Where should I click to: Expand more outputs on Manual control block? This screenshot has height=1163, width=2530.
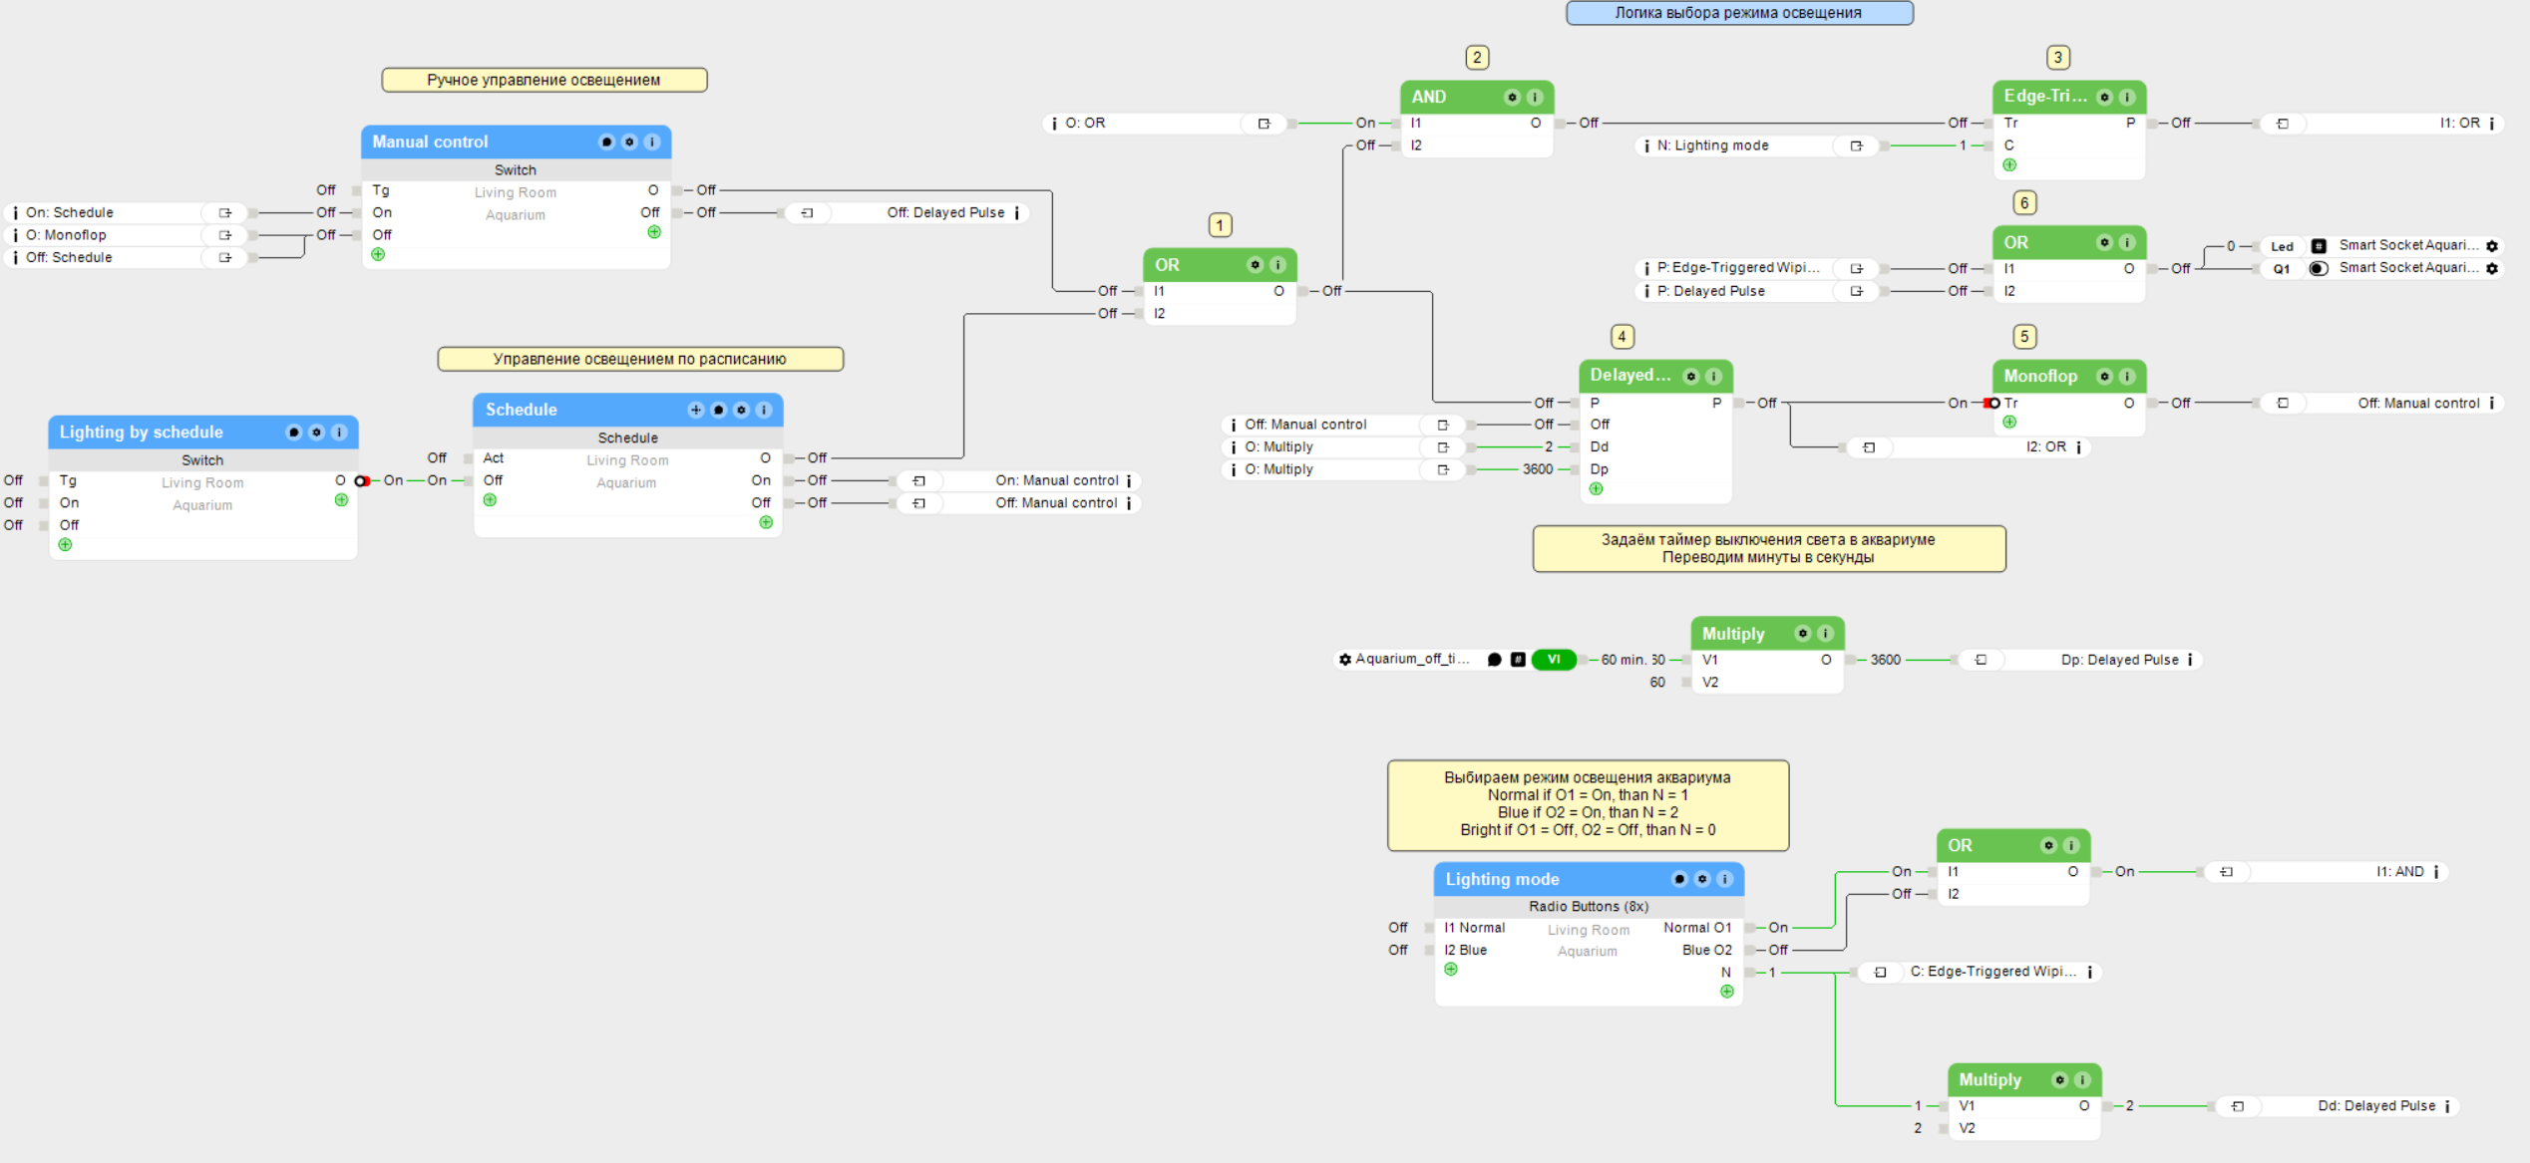[x=654, y=232]
